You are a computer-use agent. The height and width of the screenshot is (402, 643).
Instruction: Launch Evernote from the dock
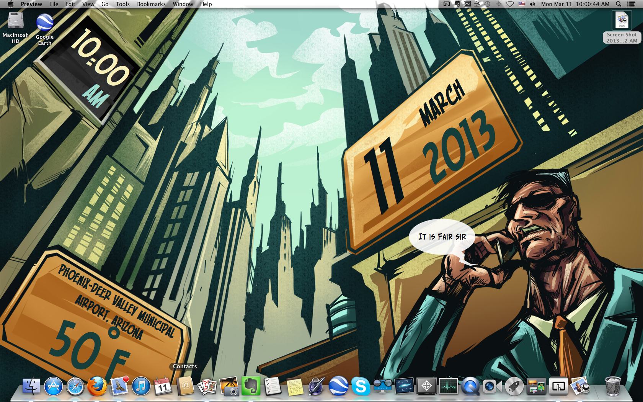(251, 386)
